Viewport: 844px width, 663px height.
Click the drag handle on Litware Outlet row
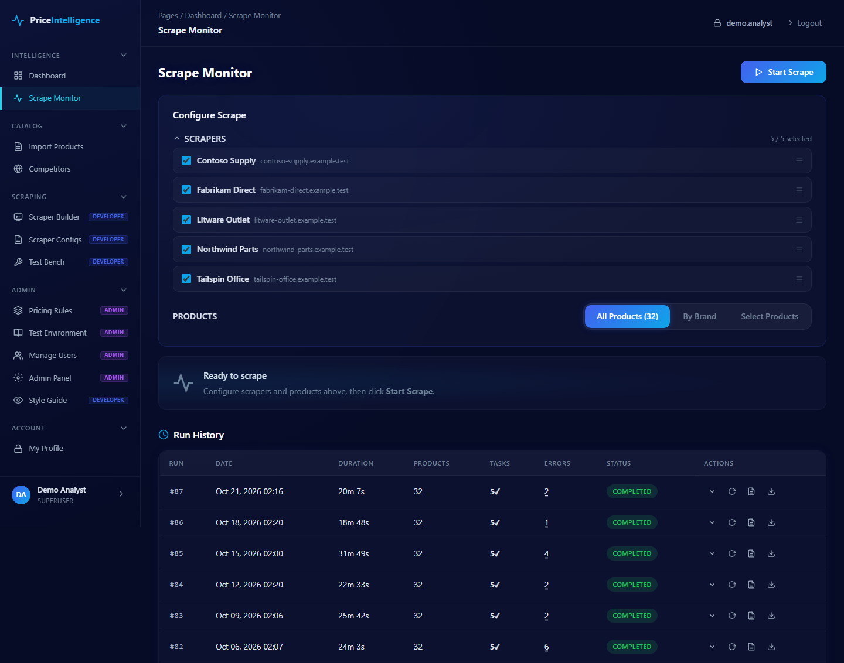tap(799, 220)
